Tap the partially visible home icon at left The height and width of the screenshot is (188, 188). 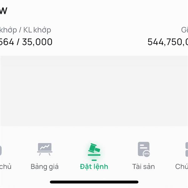tap(1, 150)
